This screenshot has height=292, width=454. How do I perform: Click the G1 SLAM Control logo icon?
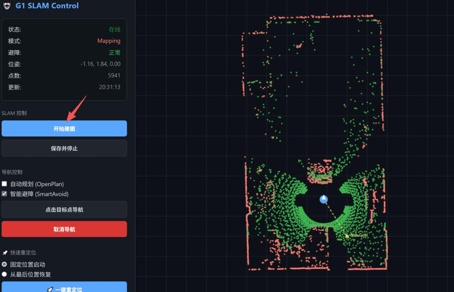pos(7,6)
